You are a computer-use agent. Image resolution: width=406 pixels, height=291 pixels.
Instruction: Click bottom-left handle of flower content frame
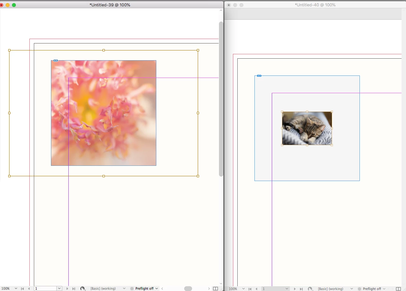click(x=9, y=176)
